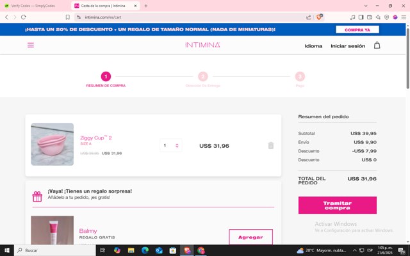Viewport: 410px width, 256px height.
Task: Go to step 3 payment circle
Action: 300,77
